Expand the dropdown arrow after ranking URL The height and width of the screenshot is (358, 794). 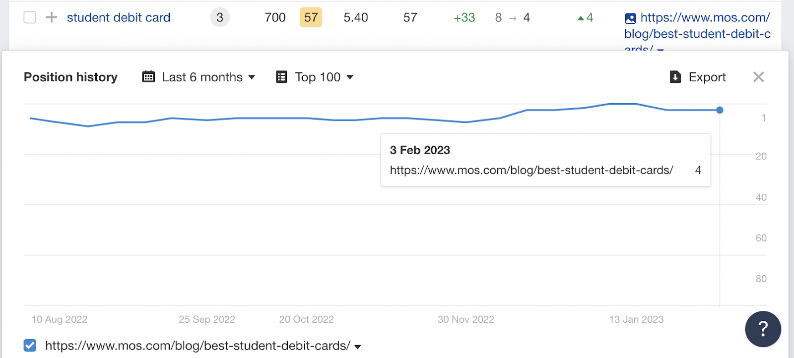coord(661,49)
